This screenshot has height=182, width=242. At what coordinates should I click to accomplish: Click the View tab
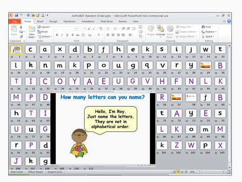point(136,21)
